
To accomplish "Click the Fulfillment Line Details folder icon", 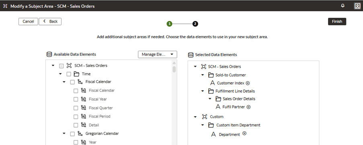I will point(211,91).
